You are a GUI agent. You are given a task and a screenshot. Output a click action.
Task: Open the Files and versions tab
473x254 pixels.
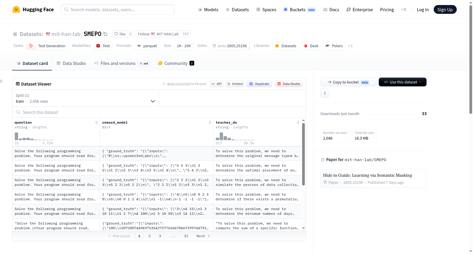(x=122, y=63)
